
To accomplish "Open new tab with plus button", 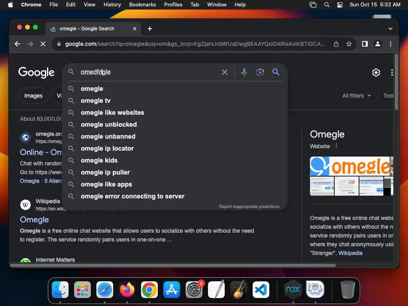I will pyautogui.click(x=150, y=29).
